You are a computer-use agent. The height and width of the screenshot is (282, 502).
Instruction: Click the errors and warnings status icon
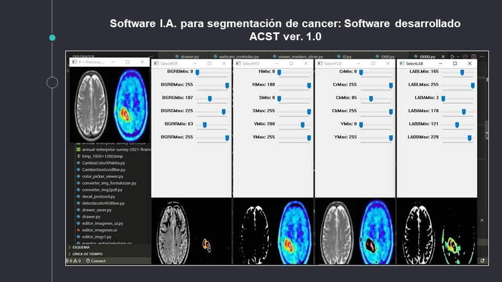pos(73,261)
